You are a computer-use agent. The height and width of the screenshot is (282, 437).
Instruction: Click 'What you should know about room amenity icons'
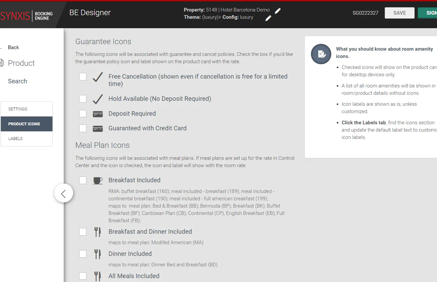coord(384,52)
